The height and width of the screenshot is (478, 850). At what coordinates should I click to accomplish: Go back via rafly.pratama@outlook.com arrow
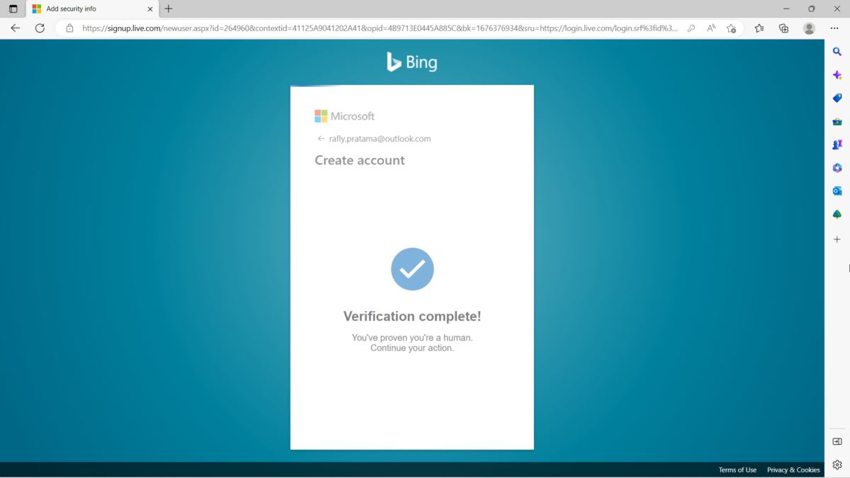(x=321, y=139)
